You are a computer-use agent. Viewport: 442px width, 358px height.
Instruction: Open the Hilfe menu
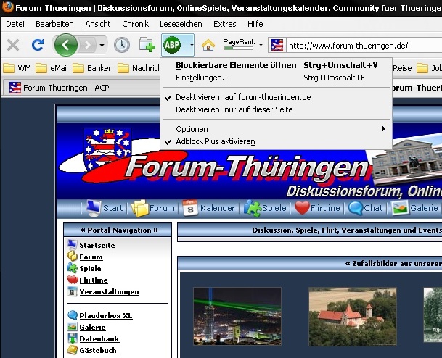[255, 24]
